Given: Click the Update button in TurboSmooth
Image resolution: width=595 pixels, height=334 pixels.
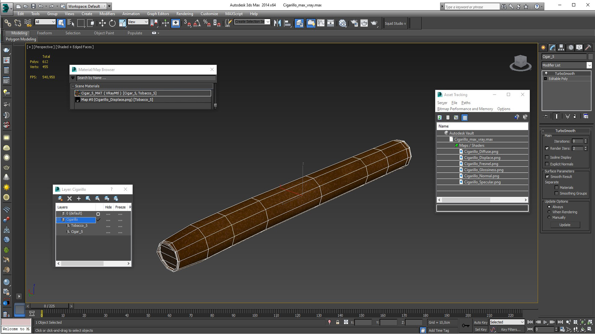Looking at the screenshot, I should pos(565,224).
